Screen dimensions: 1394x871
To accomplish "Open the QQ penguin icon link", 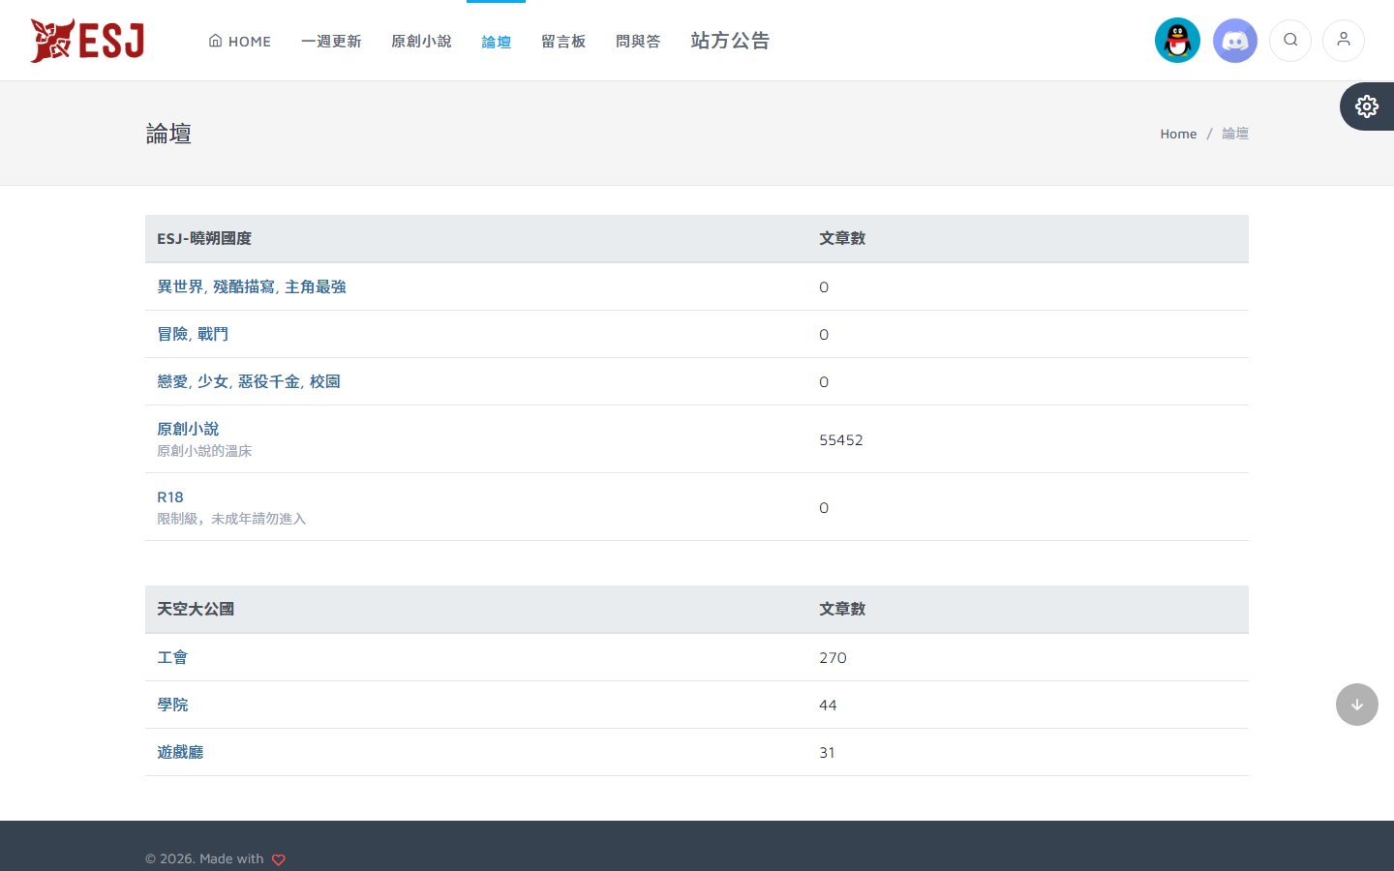I will tap(1177, 41).
